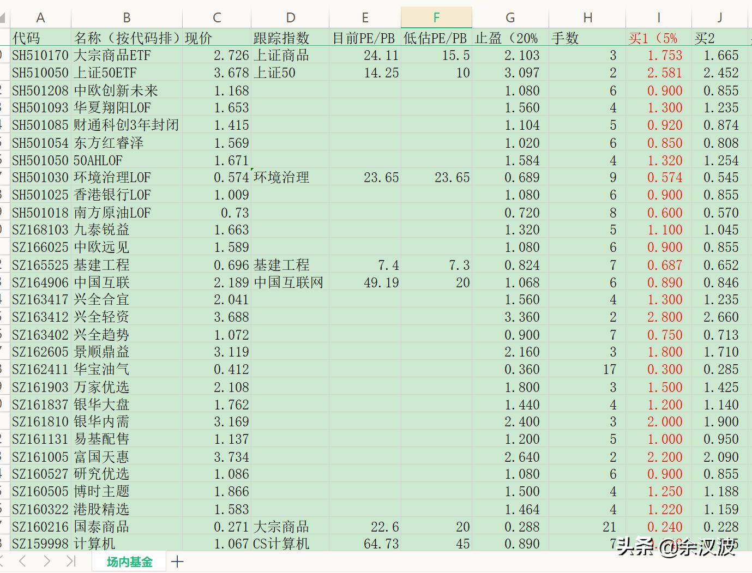Click the next sheet arrow icon
Screen dimensions: 752x573
47,561
